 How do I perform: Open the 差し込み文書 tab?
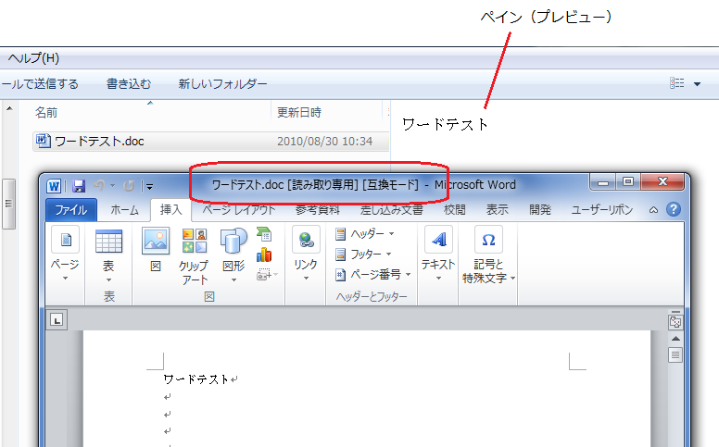tap(391, 210)
